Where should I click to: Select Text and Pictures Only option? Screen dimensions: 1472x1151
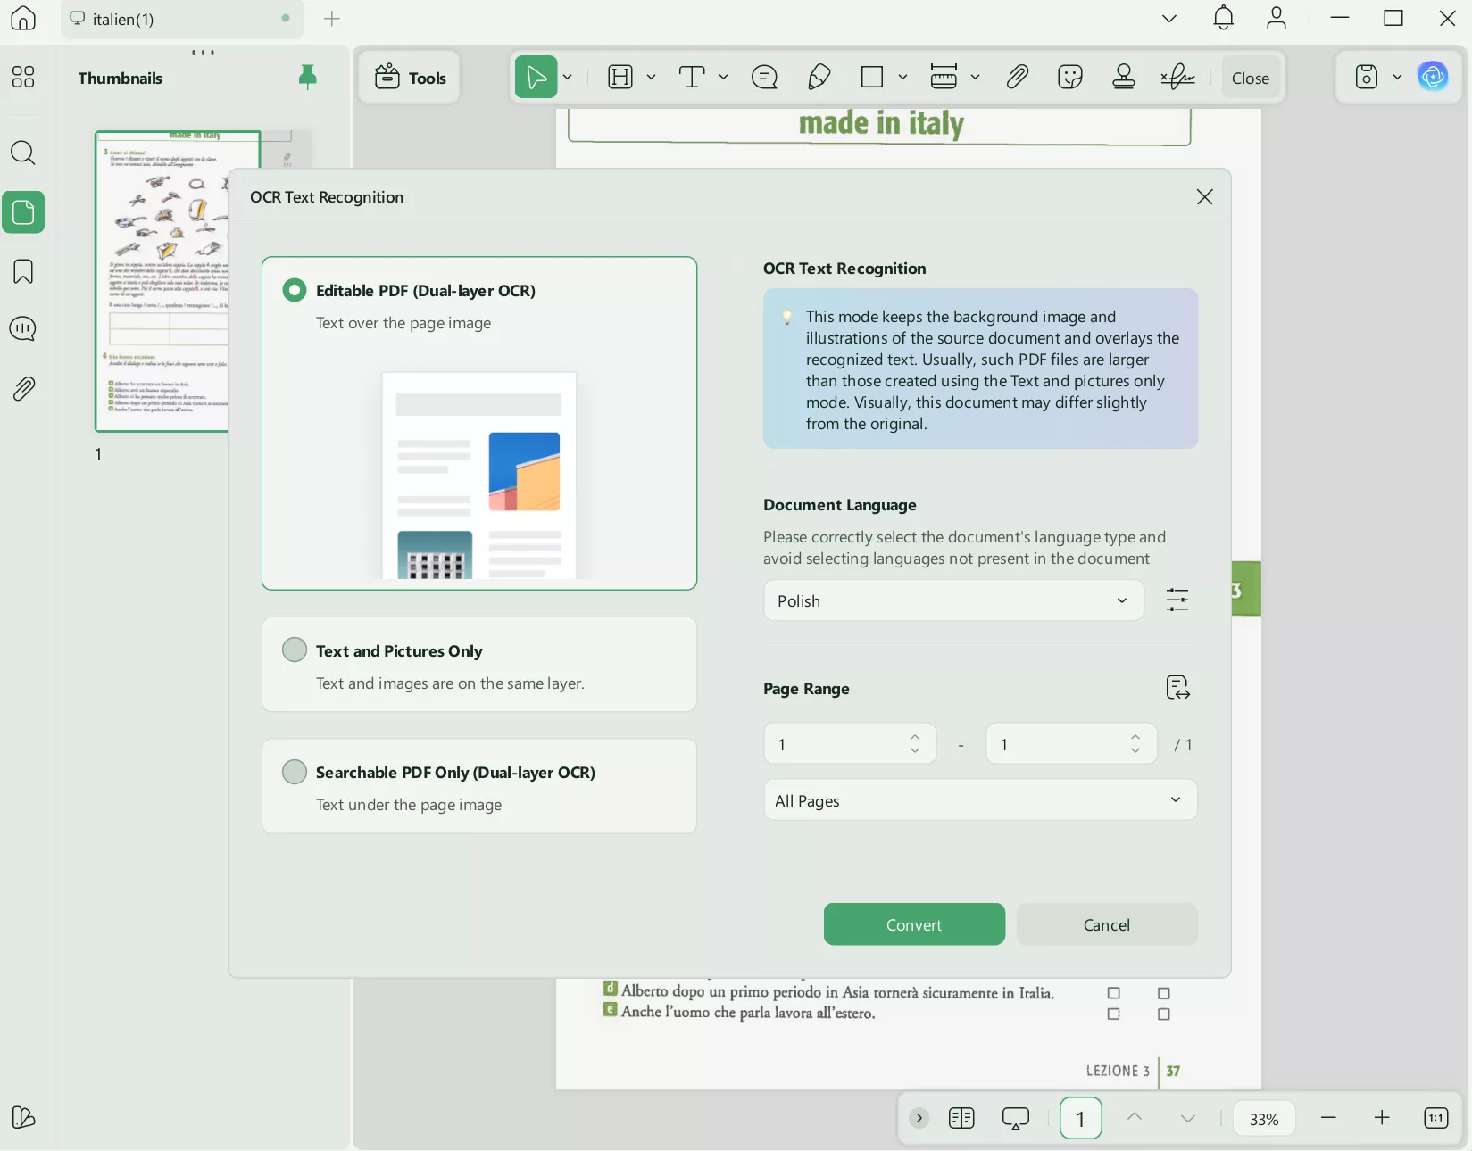click(479, 665)
